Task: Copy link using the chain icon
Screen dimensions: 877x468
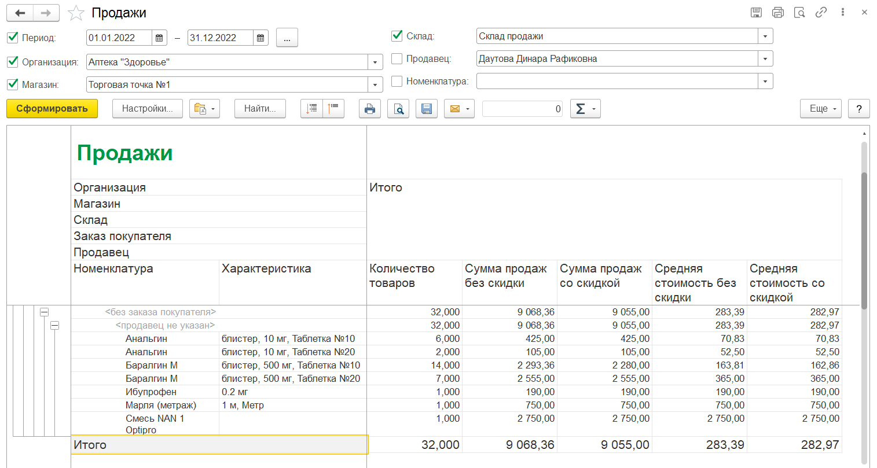Action: [821, 12]
